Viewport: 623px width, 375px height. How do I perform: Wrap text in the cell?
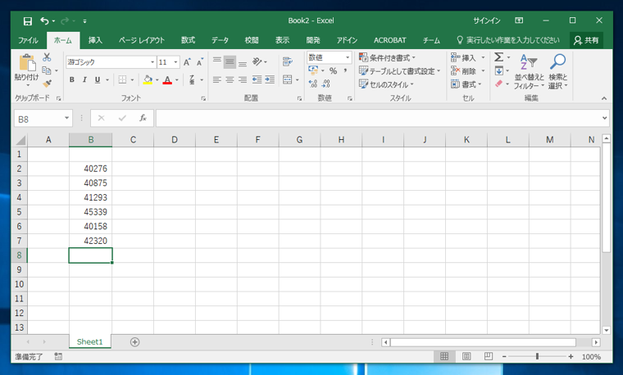click(288, 61)
